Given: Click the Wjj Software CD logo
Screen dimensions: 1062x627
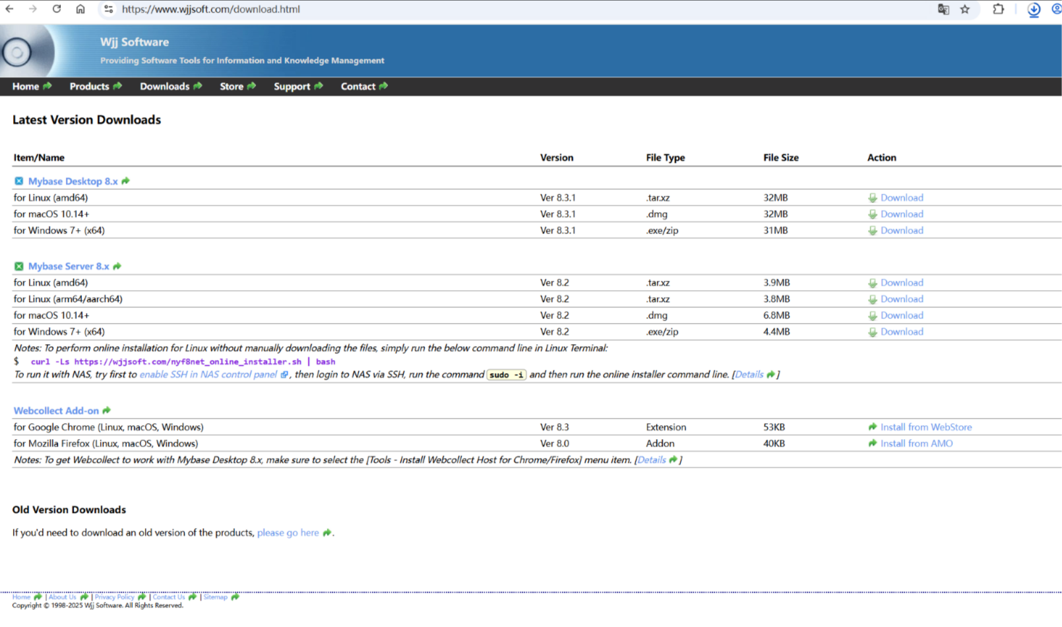Looking at the screenshot, I should point(26,51).
